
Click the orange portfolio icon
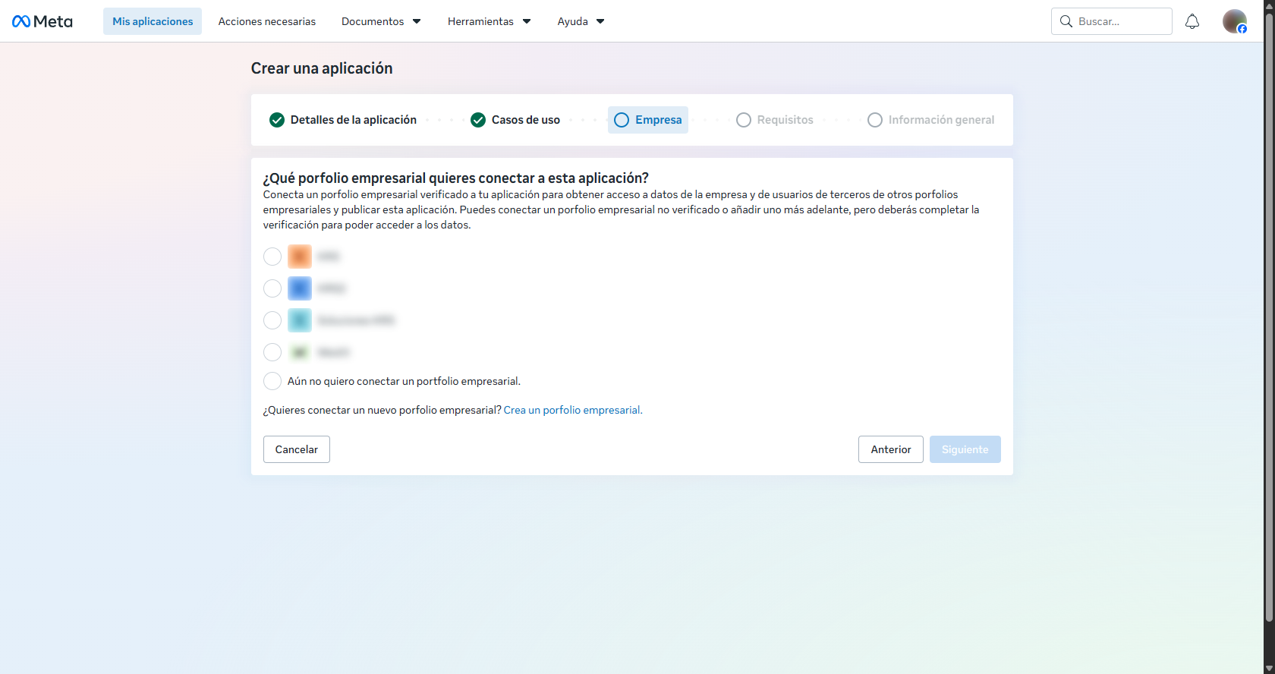pos(300,257)
